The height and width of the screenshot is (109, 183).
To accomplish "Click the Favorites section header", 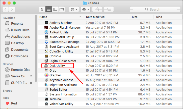I will pyautogui.click(x=9, y=18).
